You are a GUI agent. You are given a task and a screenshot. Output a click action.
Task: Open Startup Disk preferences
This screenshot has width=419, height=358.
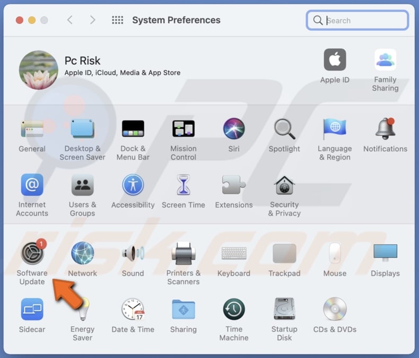[284, 309]
